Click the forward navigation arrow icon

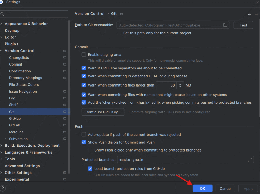coord(257,14)
